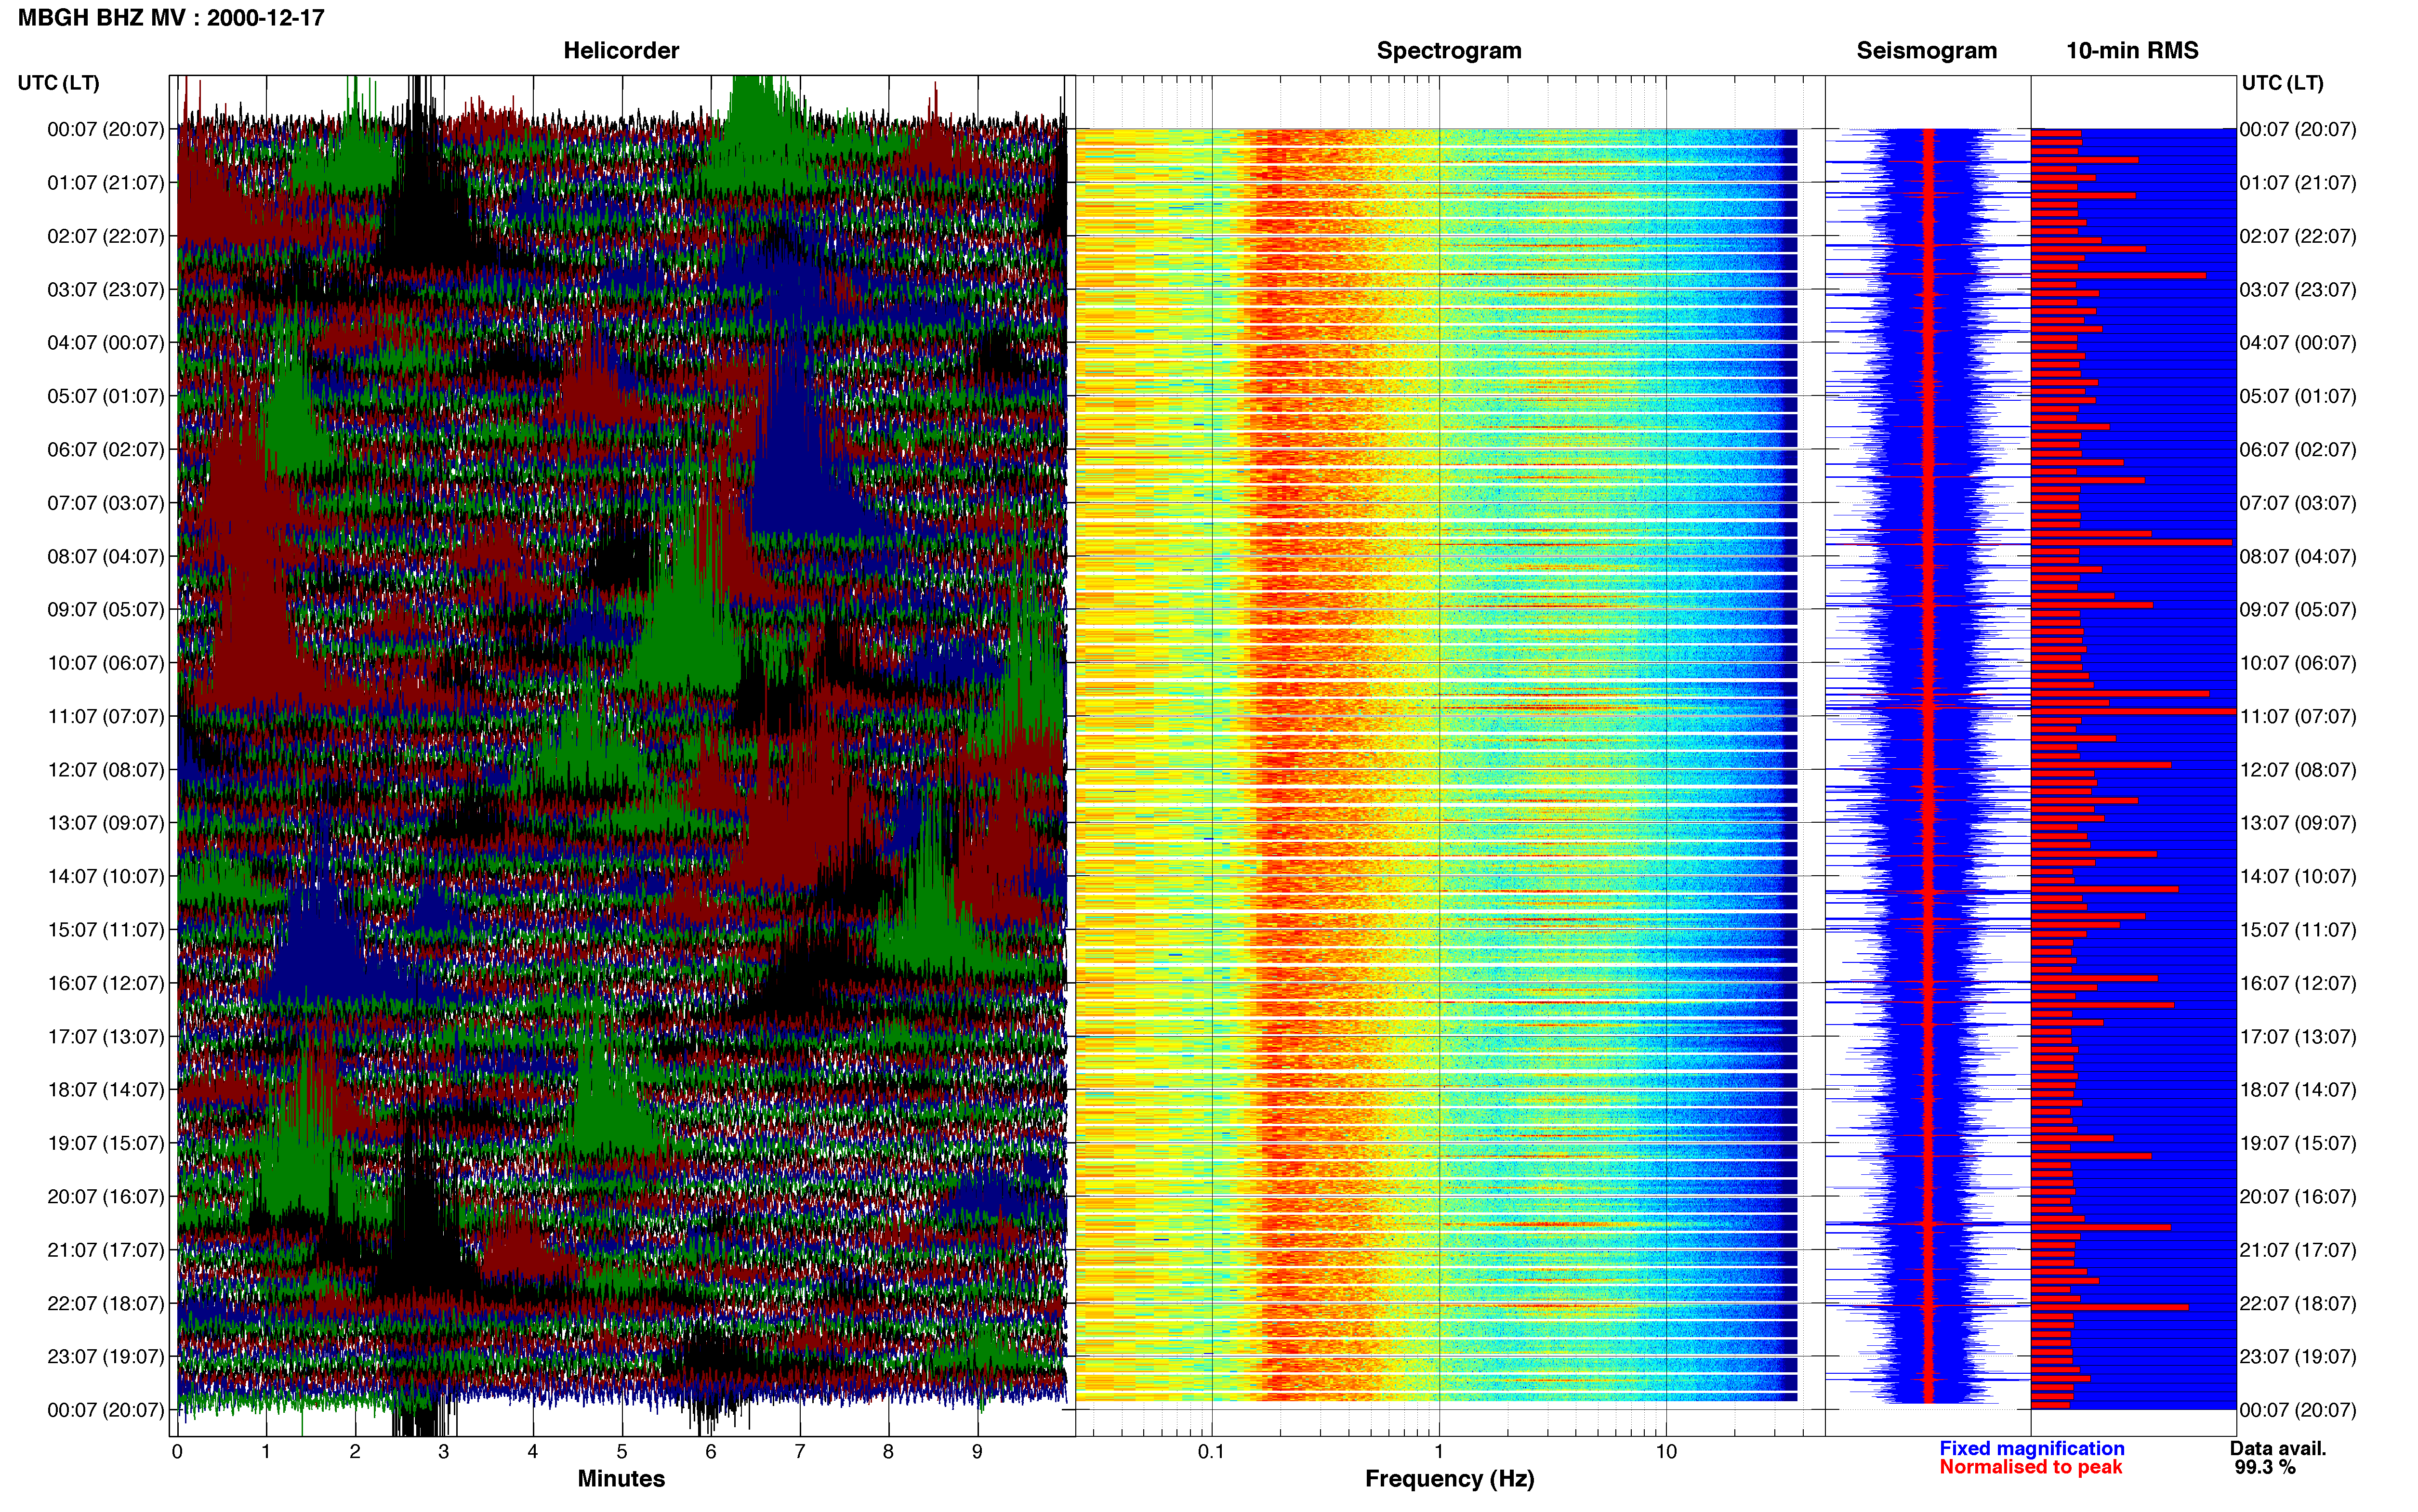
Task: Click left-axis time label 09:07 (05:07)
Action: (105, 610)
